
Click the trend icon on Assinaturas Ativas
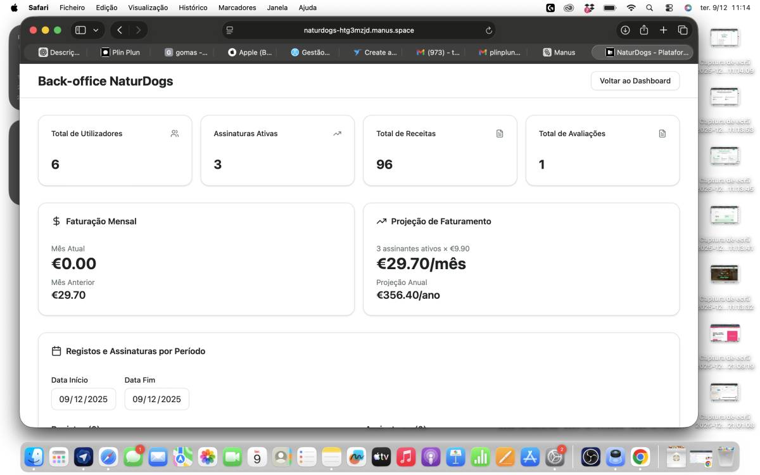[x=337, y=134]
